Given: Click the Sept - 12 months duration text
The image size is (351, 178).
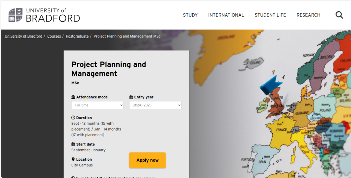Looking at the screenshot, I should [96, 129].
